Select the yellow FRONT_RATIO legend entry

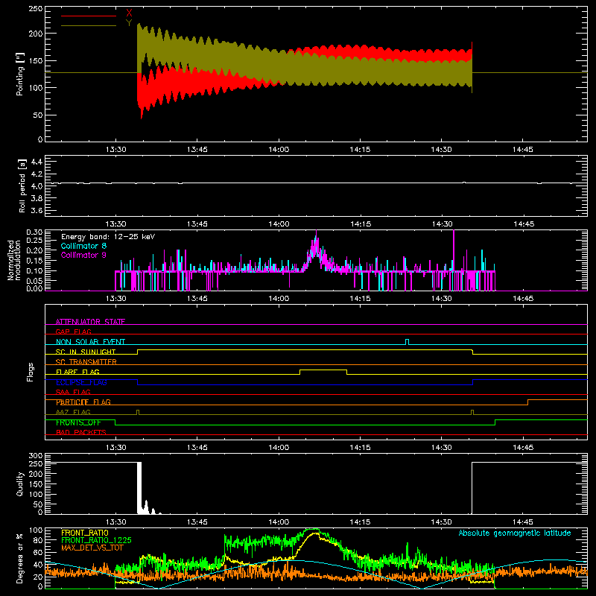click(85, 533)
